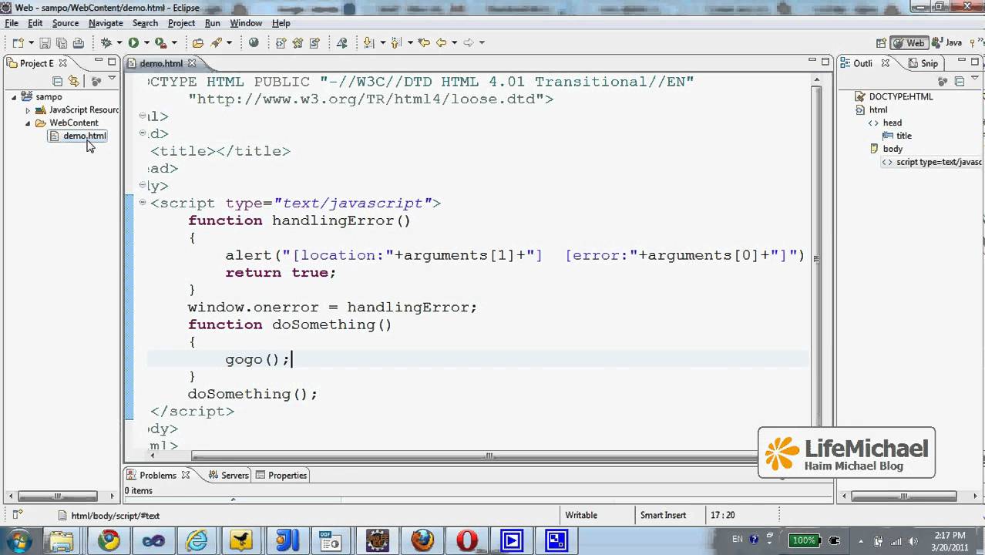Click the Debug bug icon

point(106,43)
